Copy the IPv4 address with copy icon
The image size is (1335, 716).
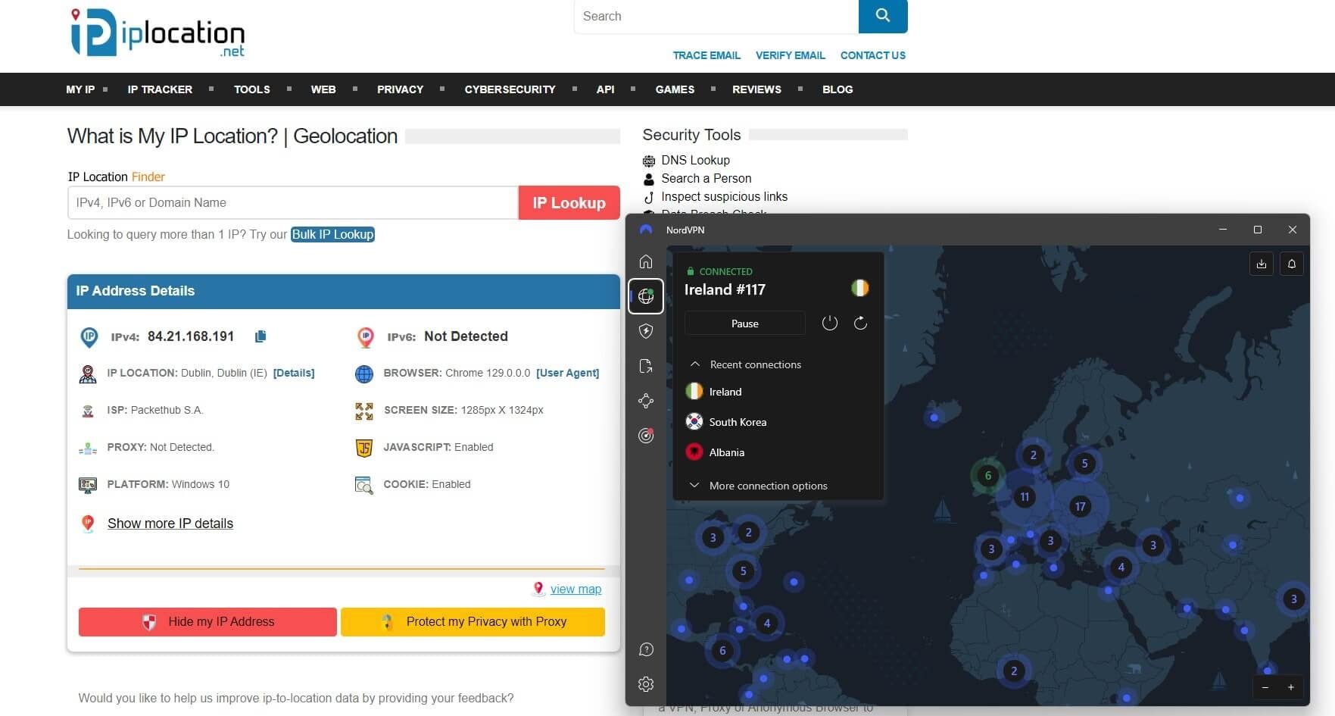[x=260, y=336]
